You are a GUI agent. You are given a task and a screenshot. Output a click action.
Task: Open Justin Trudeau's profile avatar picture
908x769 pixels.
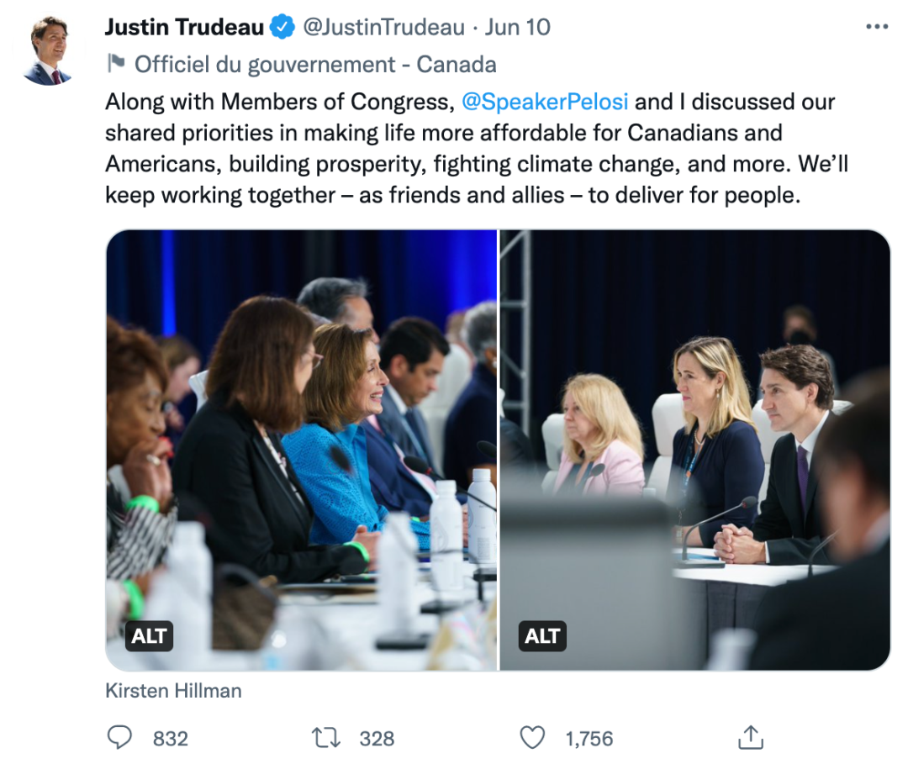(46, 50)
